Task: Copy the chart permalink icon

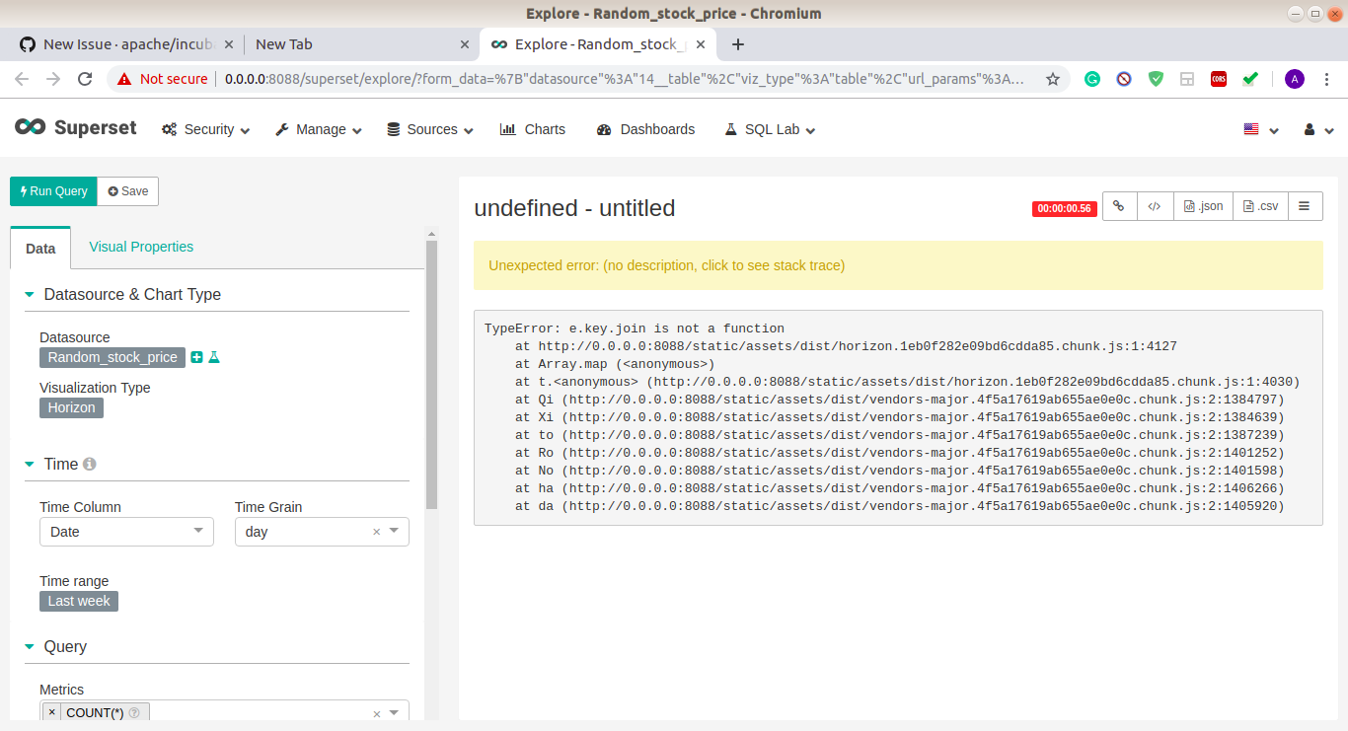Action: 1119,206
